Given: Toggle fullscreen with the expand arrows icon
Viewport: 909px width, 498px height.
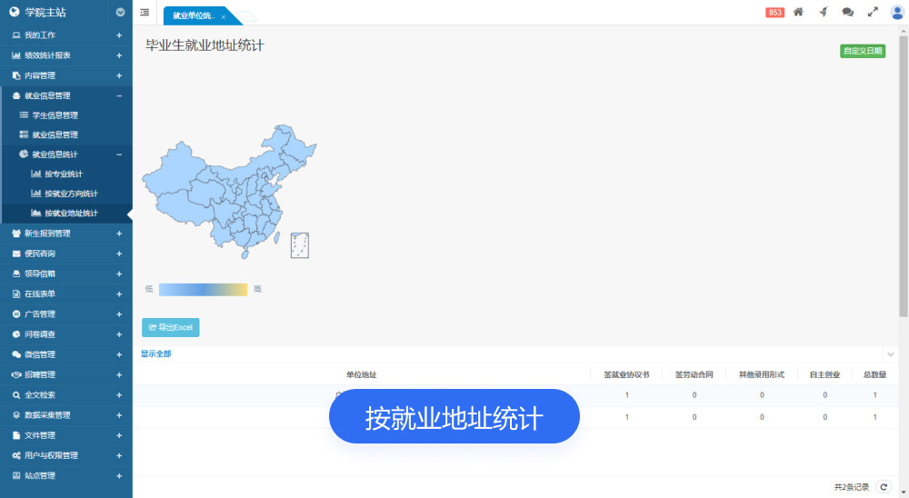Looking at the screenshot, I should pos(873,12).
